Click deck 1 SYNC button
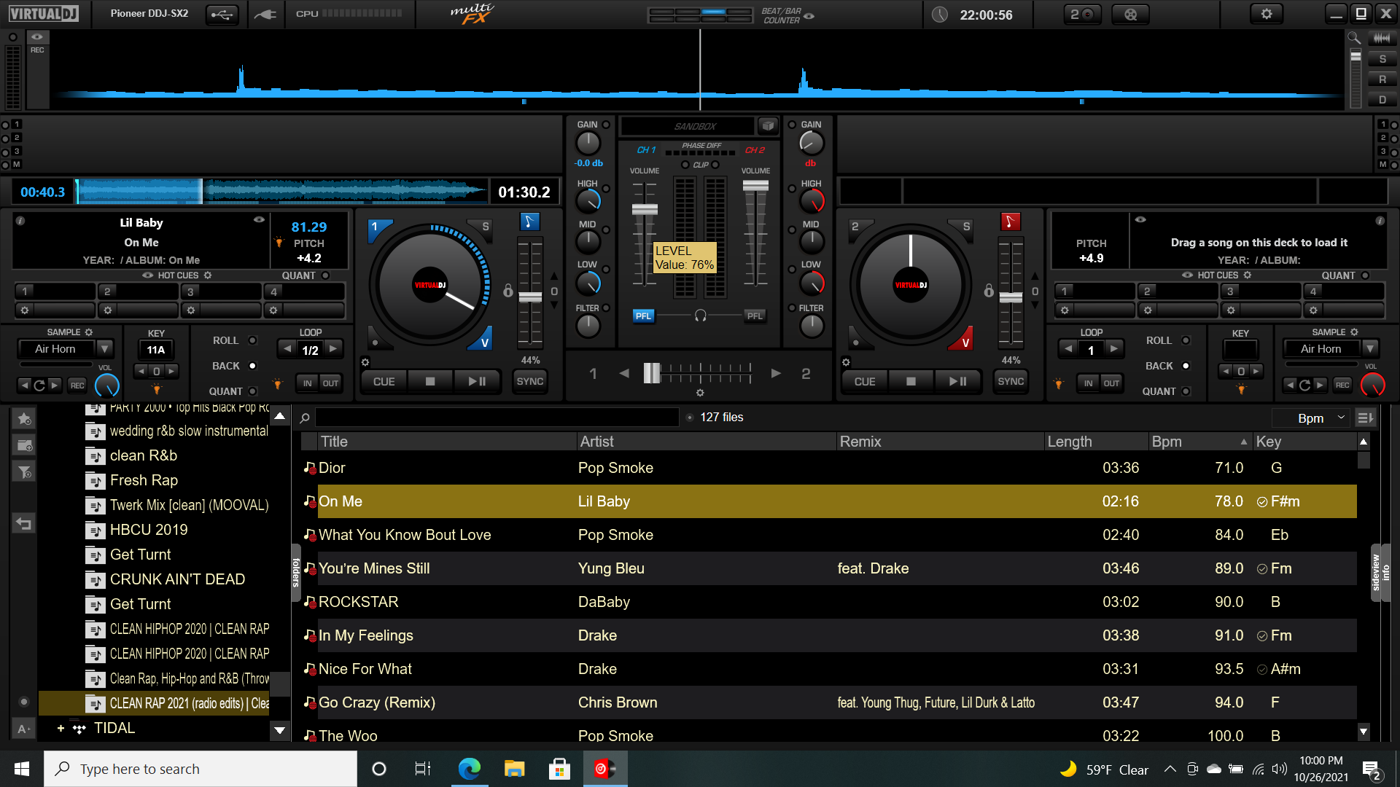The image size is (1400, 787). point(530,382)
